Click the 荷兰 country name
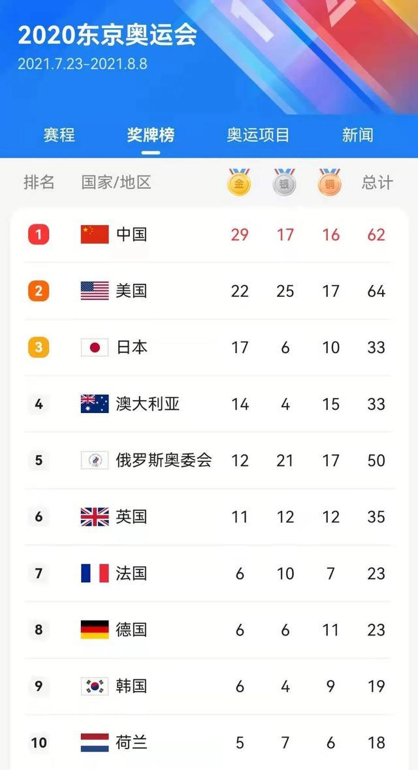This screenshot has width=418, height=770. [x=131, y=743]
